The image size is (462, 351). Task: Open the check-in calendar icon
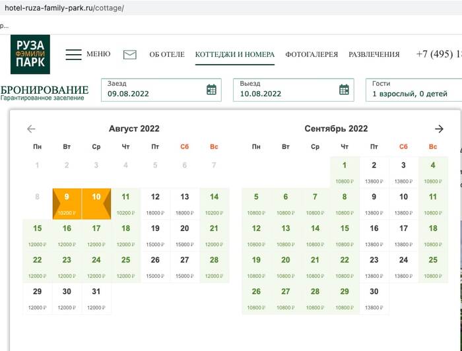211,90
